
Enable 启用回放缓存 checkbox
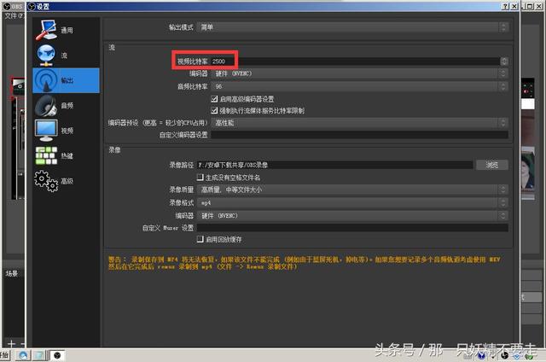[200, 239]
